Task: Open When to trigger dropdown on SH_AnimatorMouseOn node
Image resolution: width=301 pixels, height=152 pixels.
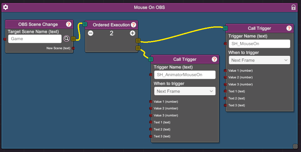Action: click(x=185, y=91)
